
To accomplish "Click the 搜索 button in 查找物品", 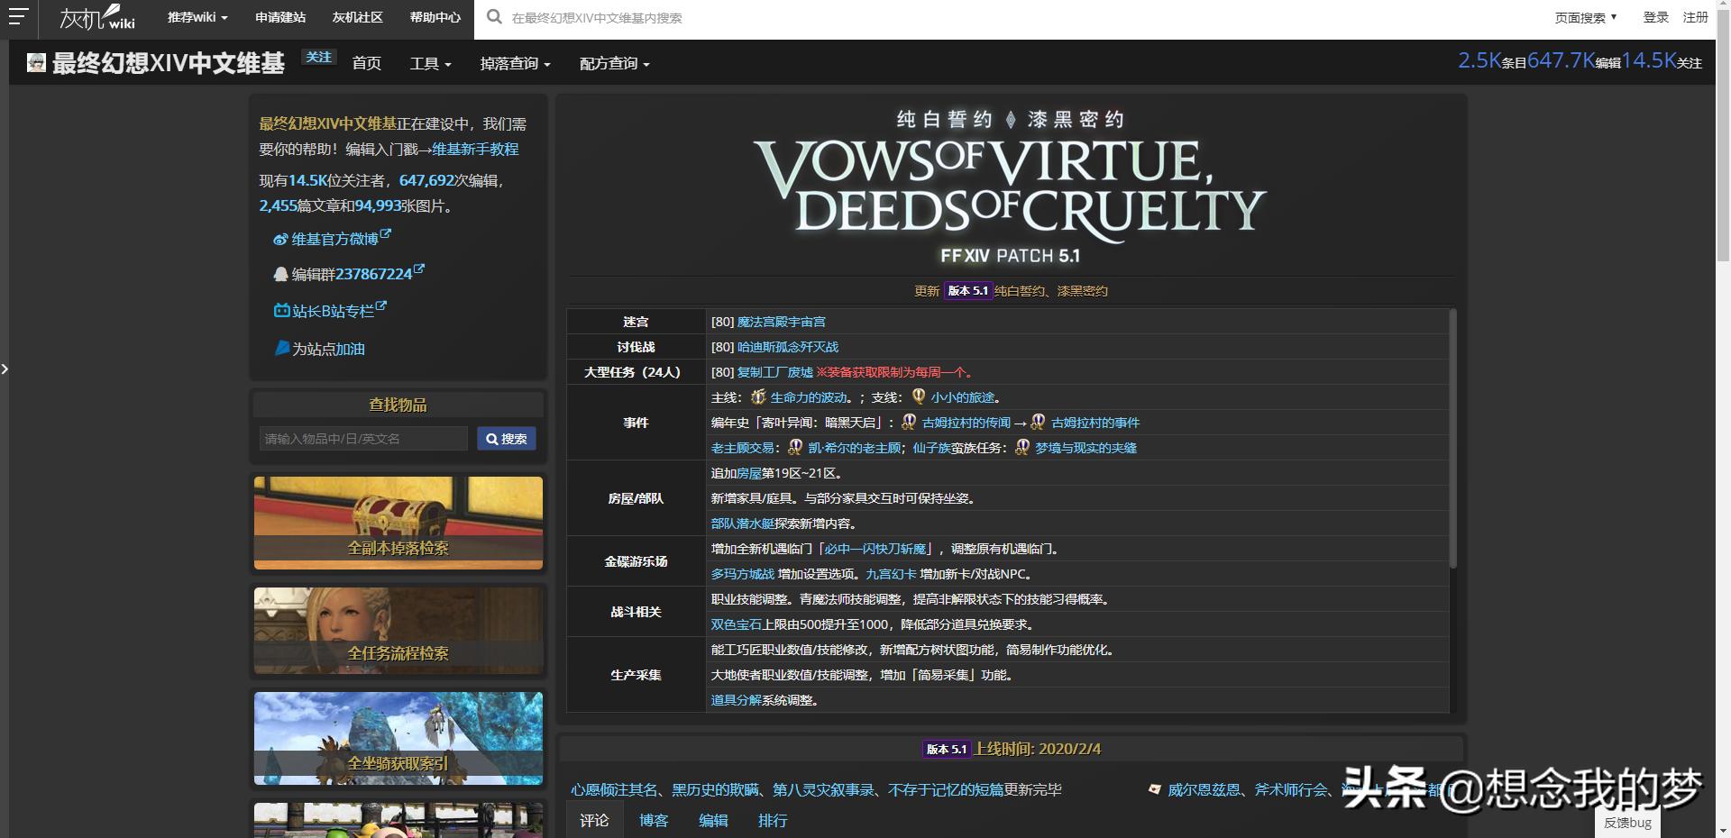I will [x=507, y=439].
